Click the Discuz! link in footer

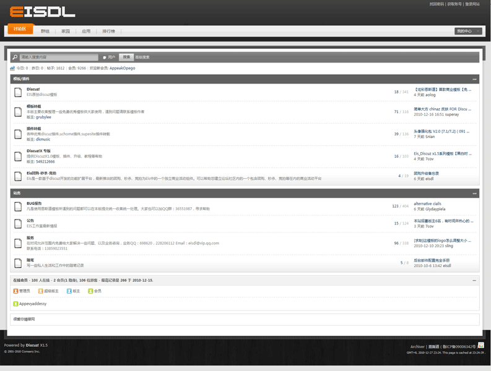[x=32, y=346]
